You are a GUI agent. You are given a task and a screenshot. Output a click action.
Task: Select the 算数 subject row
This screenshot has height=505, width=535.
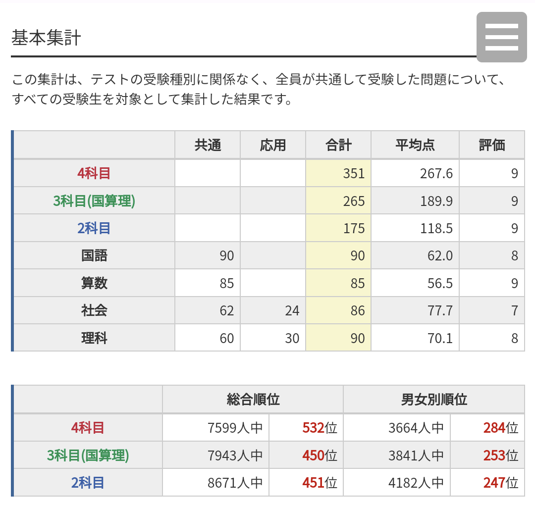(x=94, y=283)
